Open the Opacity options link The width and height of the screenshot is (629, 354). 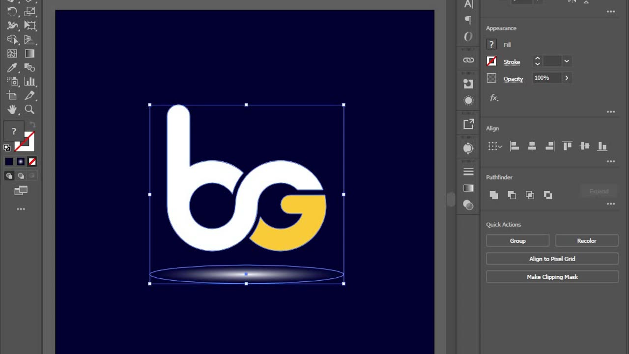[513, 79]
